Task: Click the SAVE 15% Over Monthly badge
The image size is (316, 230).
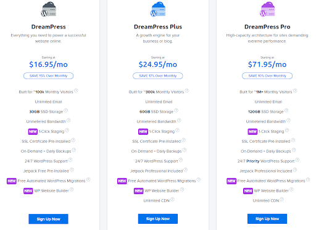Action: 48,76
